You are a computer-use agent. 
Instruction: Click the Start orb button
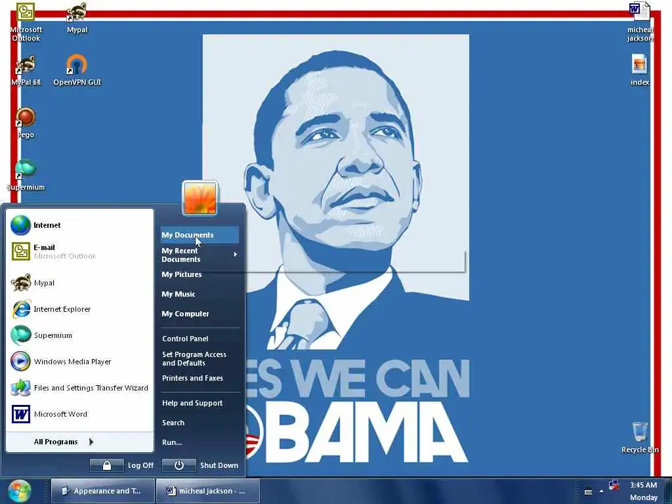(19, 491)
